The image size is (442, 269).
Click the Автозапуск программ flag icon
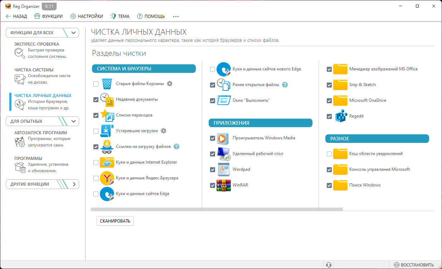(19, 142)
